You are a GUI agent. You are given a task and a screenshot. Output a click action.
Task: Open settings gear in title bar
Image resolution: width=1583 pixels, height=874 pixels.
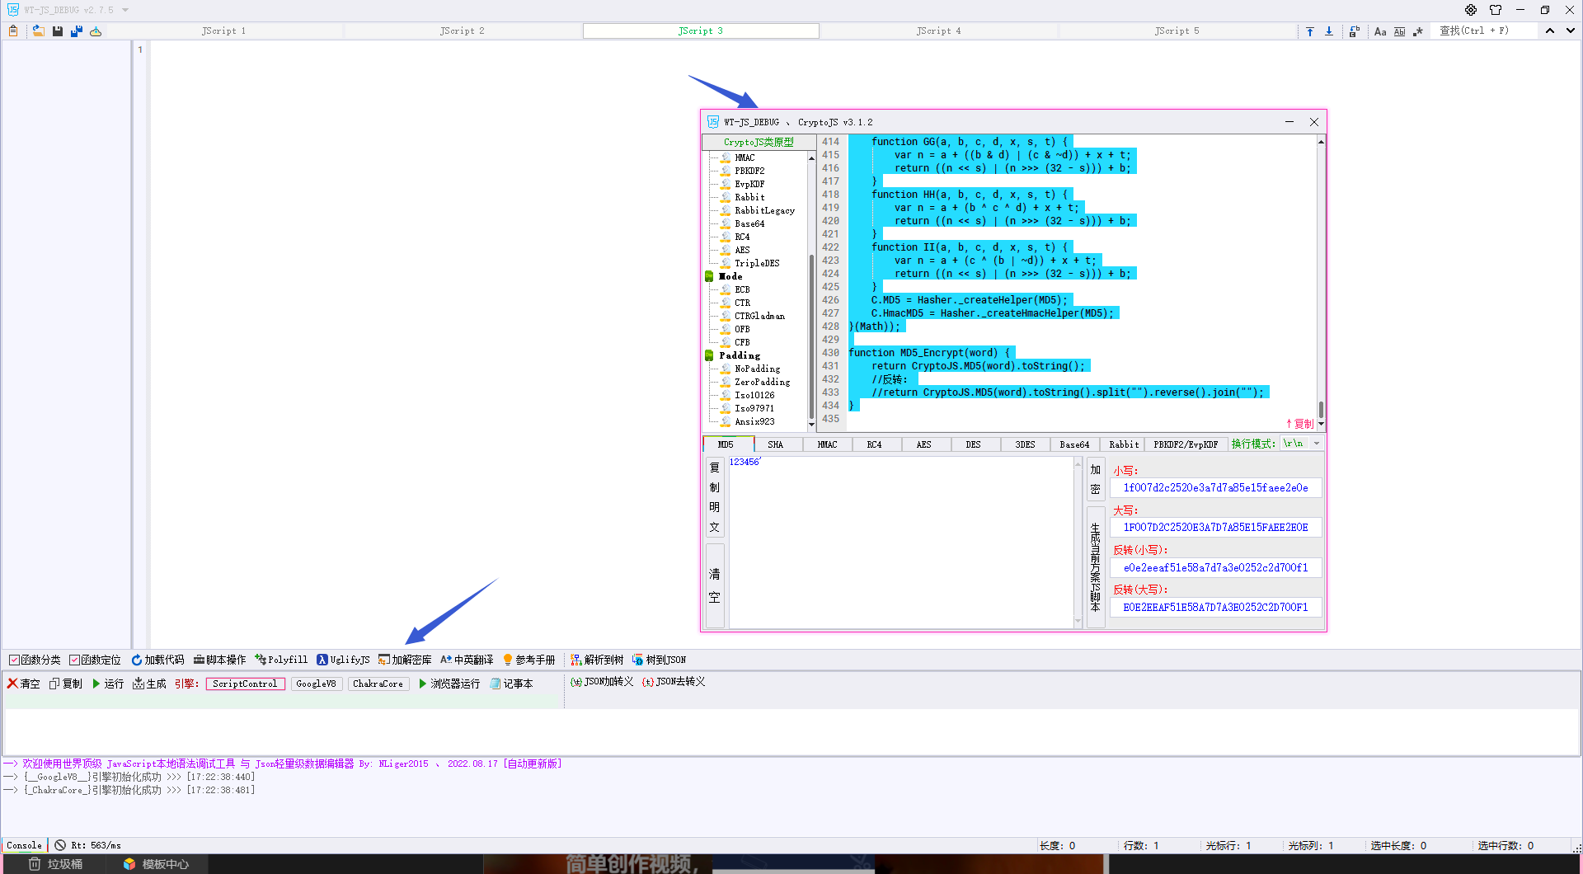1471,10
